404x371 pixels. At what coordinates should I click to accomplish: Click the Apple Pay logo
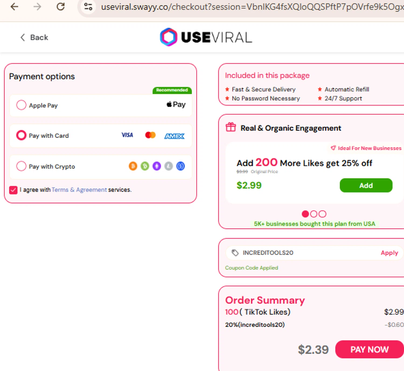click(176, 104)
